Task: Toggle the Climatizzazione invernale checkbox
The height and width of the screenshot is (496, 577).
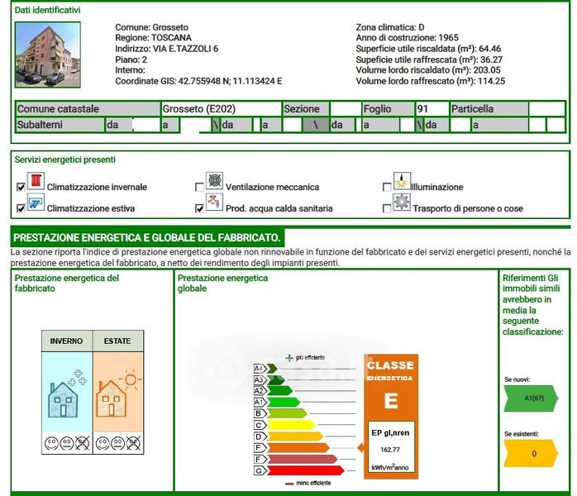Action: coord(21,187)
